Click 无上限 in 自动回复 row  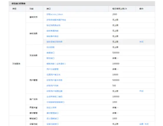pos(115,47)
